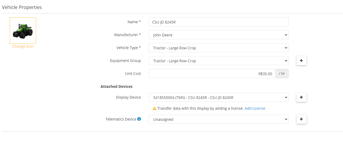Click the Unit Cost field showing R$35.00
Screen dimensions: 343x168
click(x=212, y=74)
